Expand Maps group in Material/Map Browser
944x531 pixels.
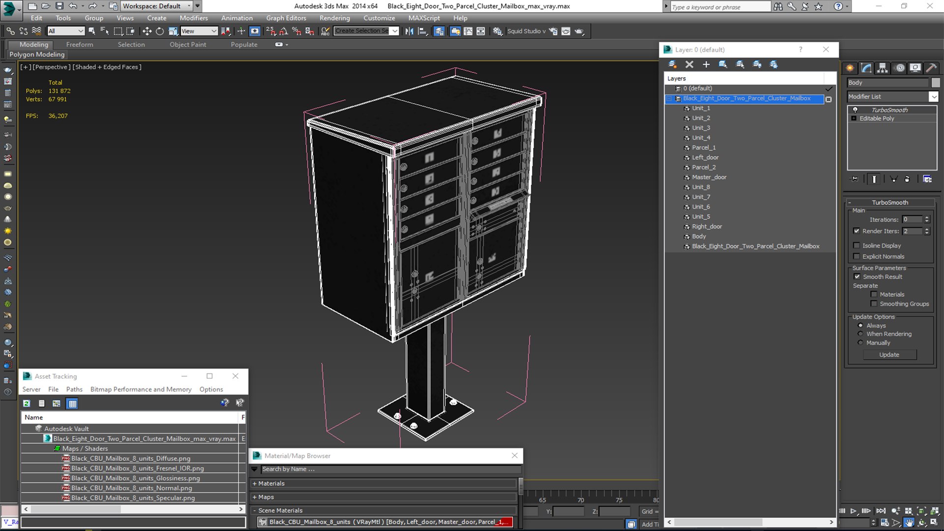click(254, 497)
